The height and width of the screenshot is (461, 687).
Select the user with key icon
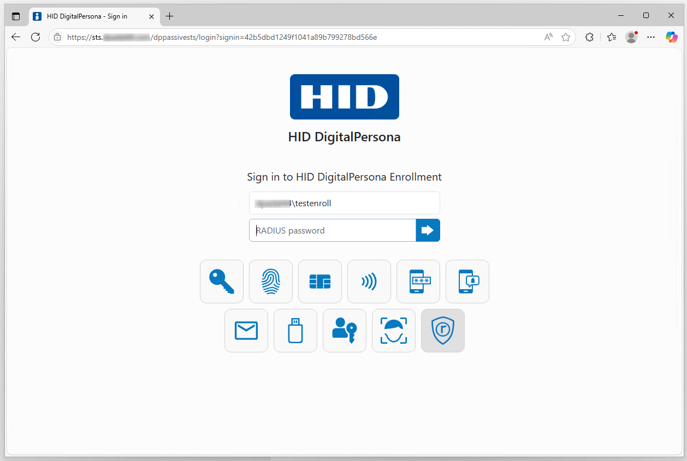[344, 331]
